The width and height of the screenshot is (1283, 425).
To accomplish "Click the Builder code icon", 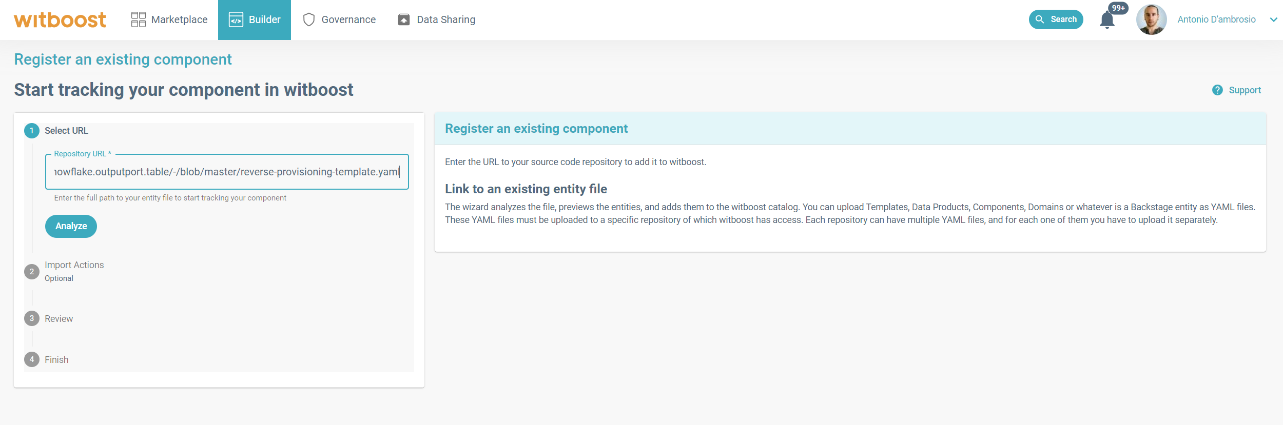I will coord(236,19).
